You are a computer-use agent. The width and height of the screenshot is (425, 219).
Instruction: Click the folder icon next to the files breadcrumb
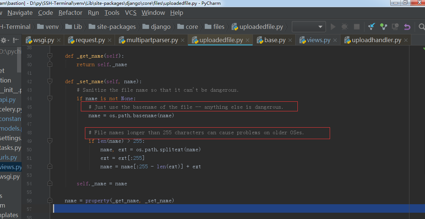pos(208,27)
